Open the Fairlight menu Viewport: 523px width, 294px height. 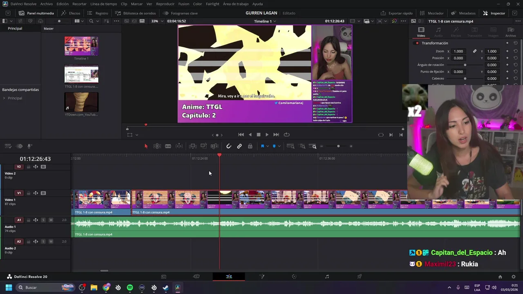212,4
